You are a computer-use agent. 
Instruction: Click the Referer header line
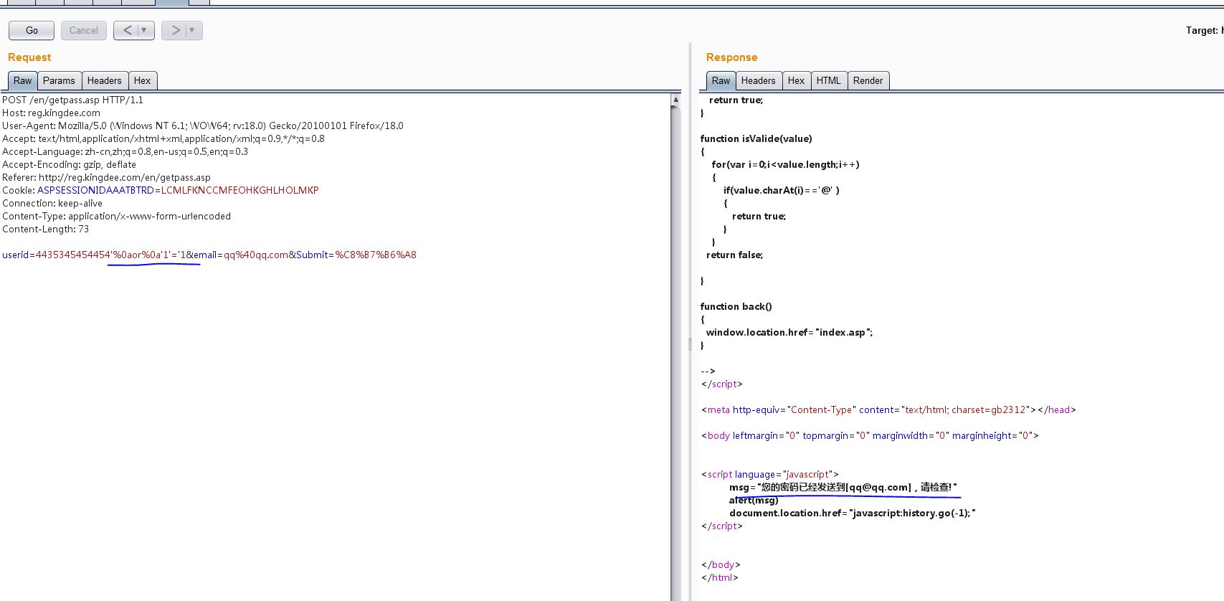[106, 178]
